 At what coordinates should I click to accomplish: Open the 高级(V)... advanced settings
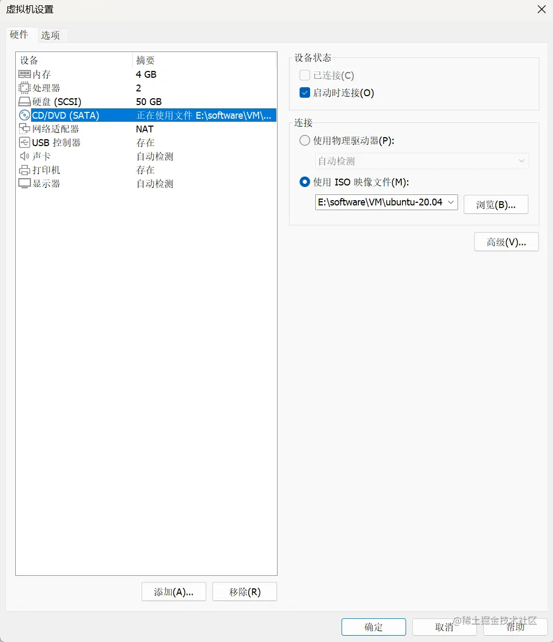click(506, 242)
